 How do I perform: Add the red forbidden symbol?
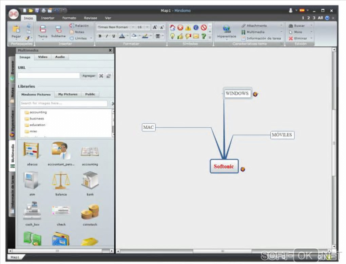204,28
